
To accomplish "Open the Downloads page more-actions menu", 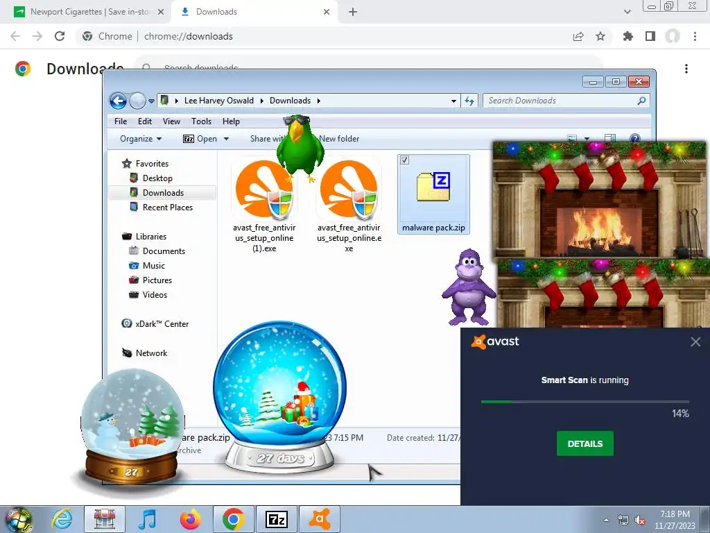I will click(686, 69).
